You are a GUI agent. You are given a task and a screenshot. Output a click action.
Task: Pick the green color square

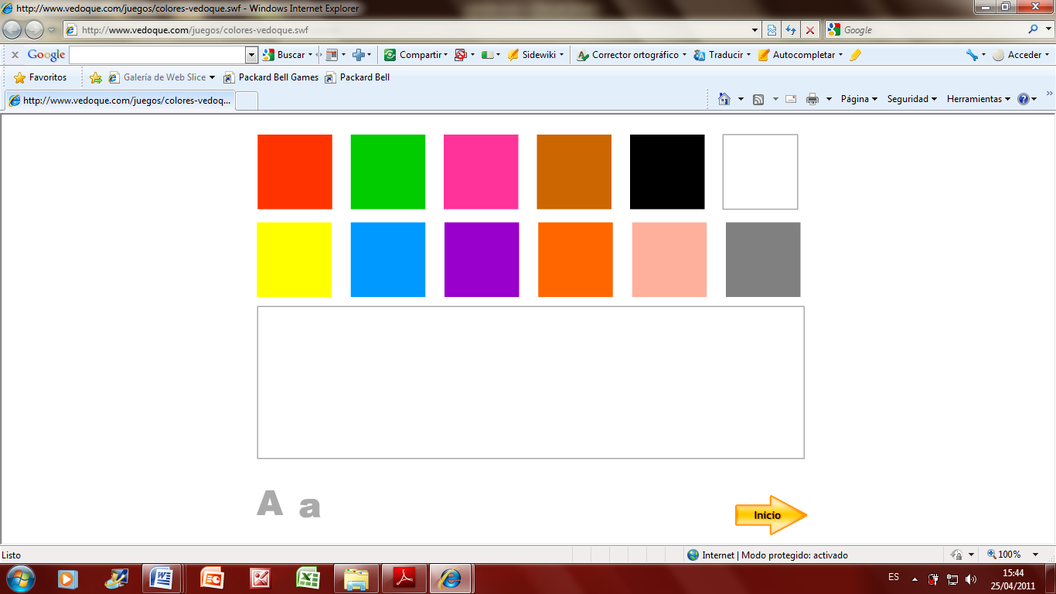388,172
